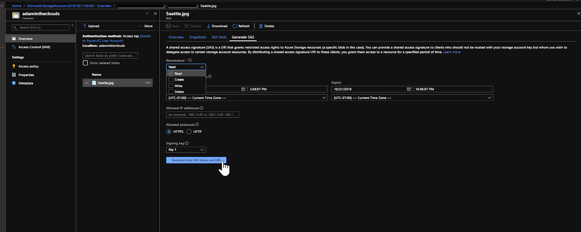This screenshot has height=232, width=581.
Task: Open the Overview sidebar item
Action: click(x=41, y=38)
